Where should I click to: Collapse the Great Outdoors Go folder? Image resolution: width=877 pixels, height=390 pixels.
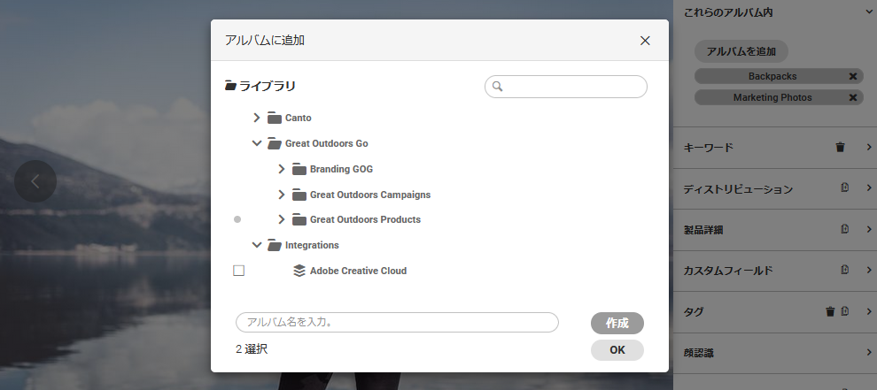tap(257, 143)
